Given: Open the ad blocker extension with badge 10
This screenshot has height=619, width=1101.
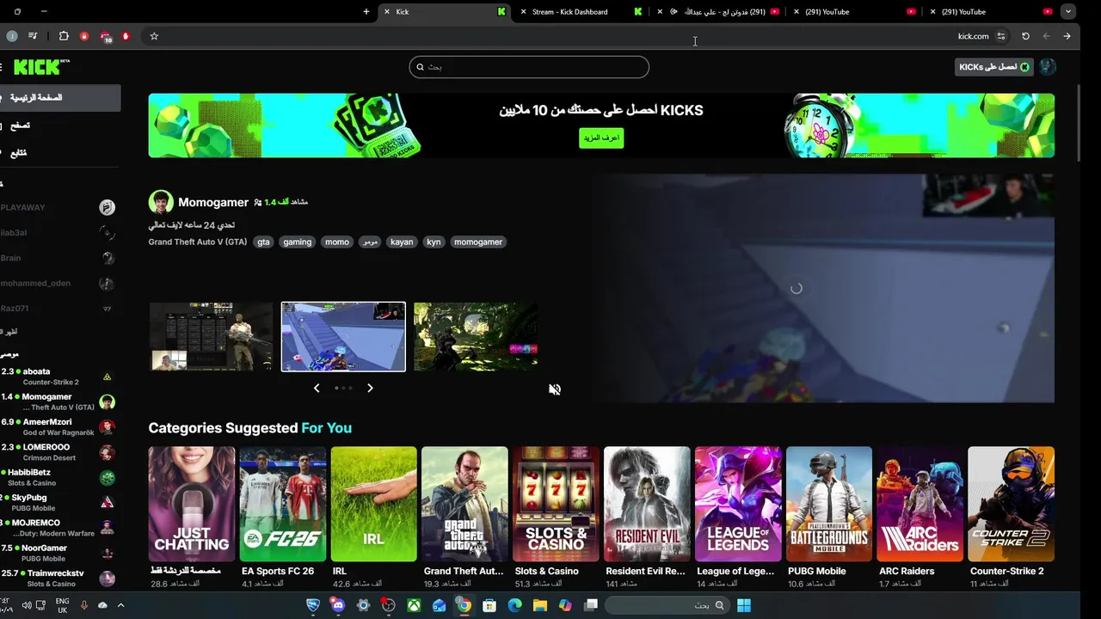Looking at the screenshot, I should click(x=106, y=37).
